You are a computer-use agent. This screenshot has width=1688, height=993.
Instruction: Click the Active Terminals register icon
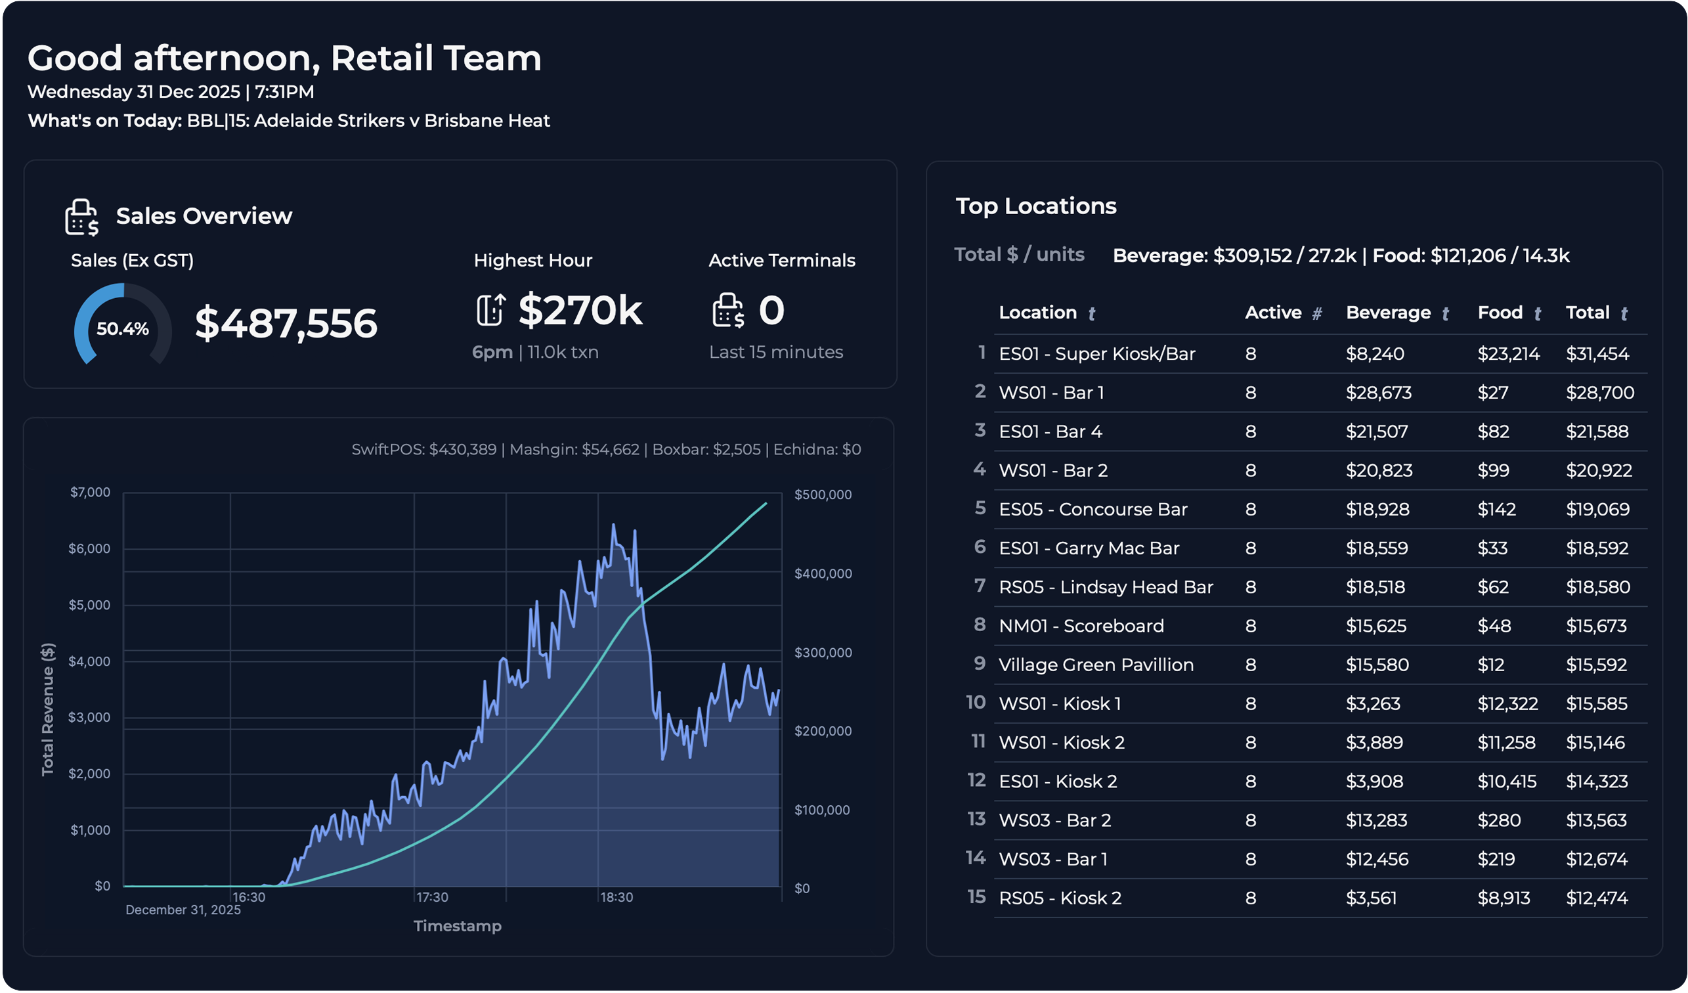(x=728, y=310)
